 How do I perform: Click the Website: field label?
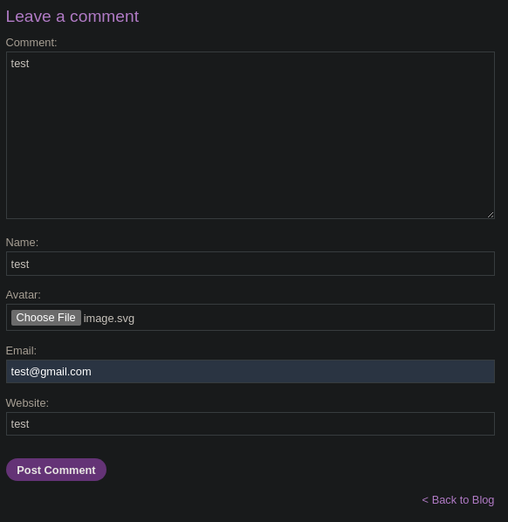coord(27,403)
